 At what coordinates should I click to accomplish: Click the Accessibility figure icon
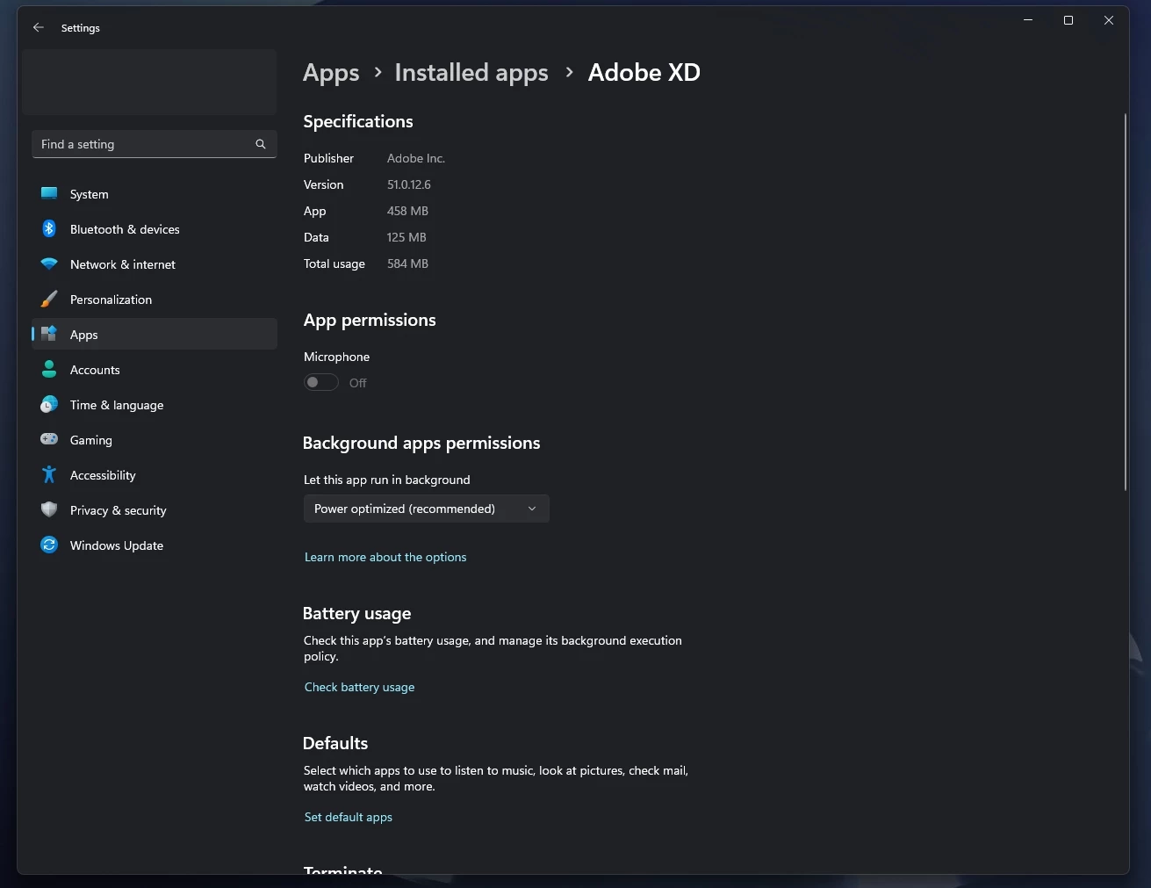49,474
